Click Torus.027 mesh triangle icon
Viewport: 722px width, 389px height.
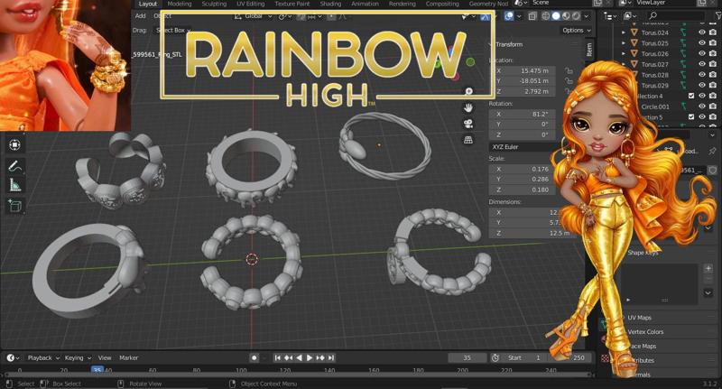coord(634,64)
